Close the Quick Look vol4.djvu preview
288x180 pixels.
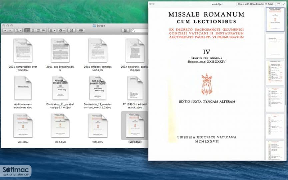(x=150, y=4)
